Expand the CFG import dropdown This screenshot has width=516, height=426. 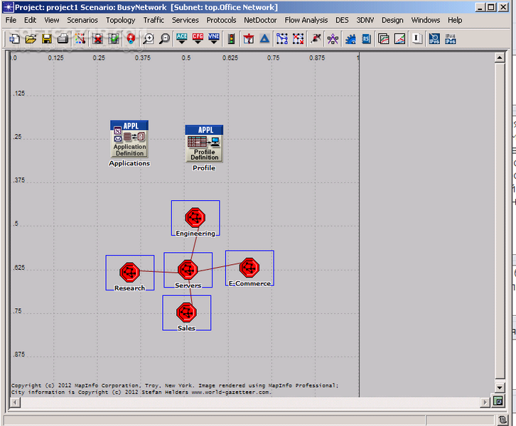pyautogui.click(x=198, y=39)
